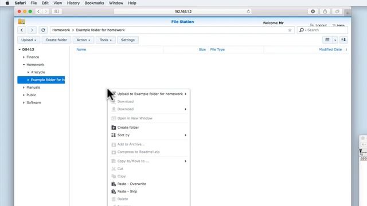Open the Apple menu
Image resolution: width=367 pixels, height=206 pixels.
point(7,3)
